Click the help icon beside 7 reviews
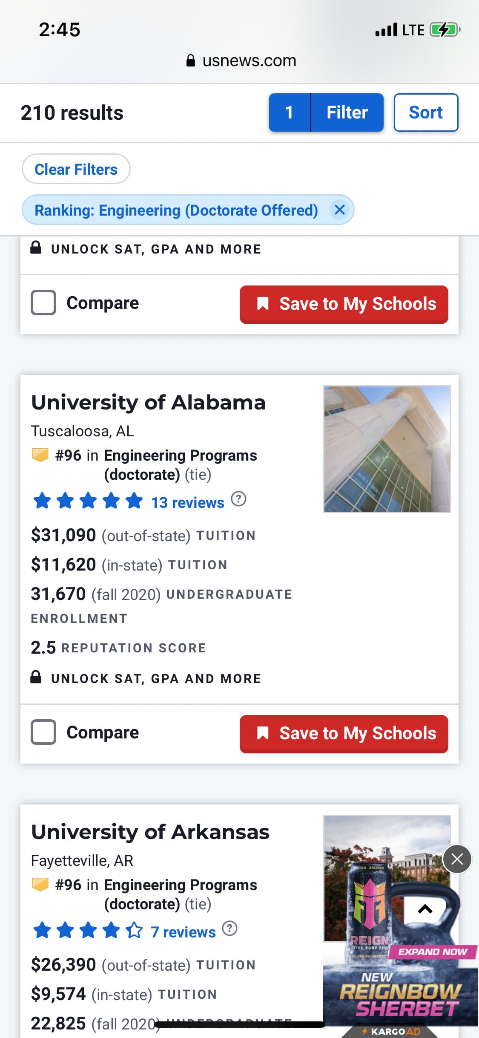The height and width of the screenshot is (1038, 479). (x=230, y=928)
